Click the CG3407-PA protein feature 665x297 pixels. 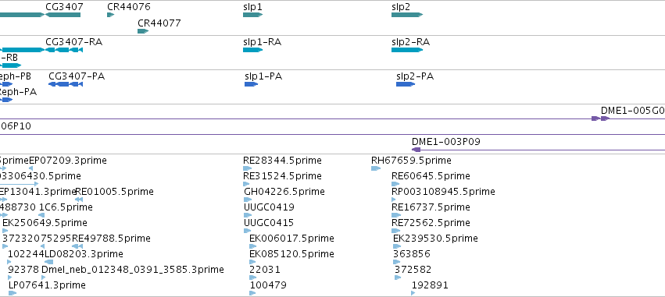coord(66,84)
